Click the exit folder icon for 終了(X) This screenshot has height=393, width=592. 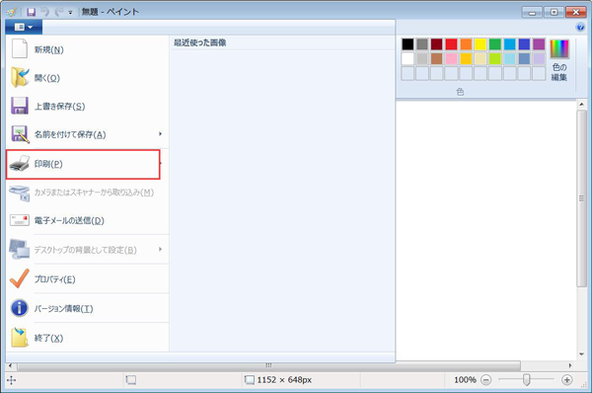20,338
